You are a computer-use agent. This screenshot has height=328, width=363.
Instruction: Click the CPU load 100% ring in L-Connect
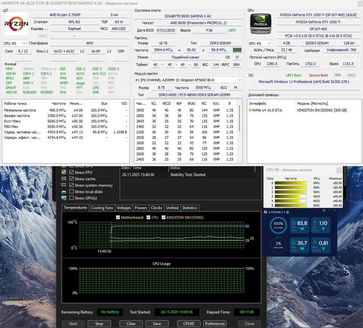[x=278, y=225]
